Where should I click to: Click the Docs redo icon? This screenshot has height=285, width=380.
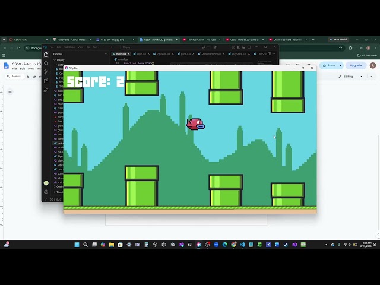pos(34,77)
